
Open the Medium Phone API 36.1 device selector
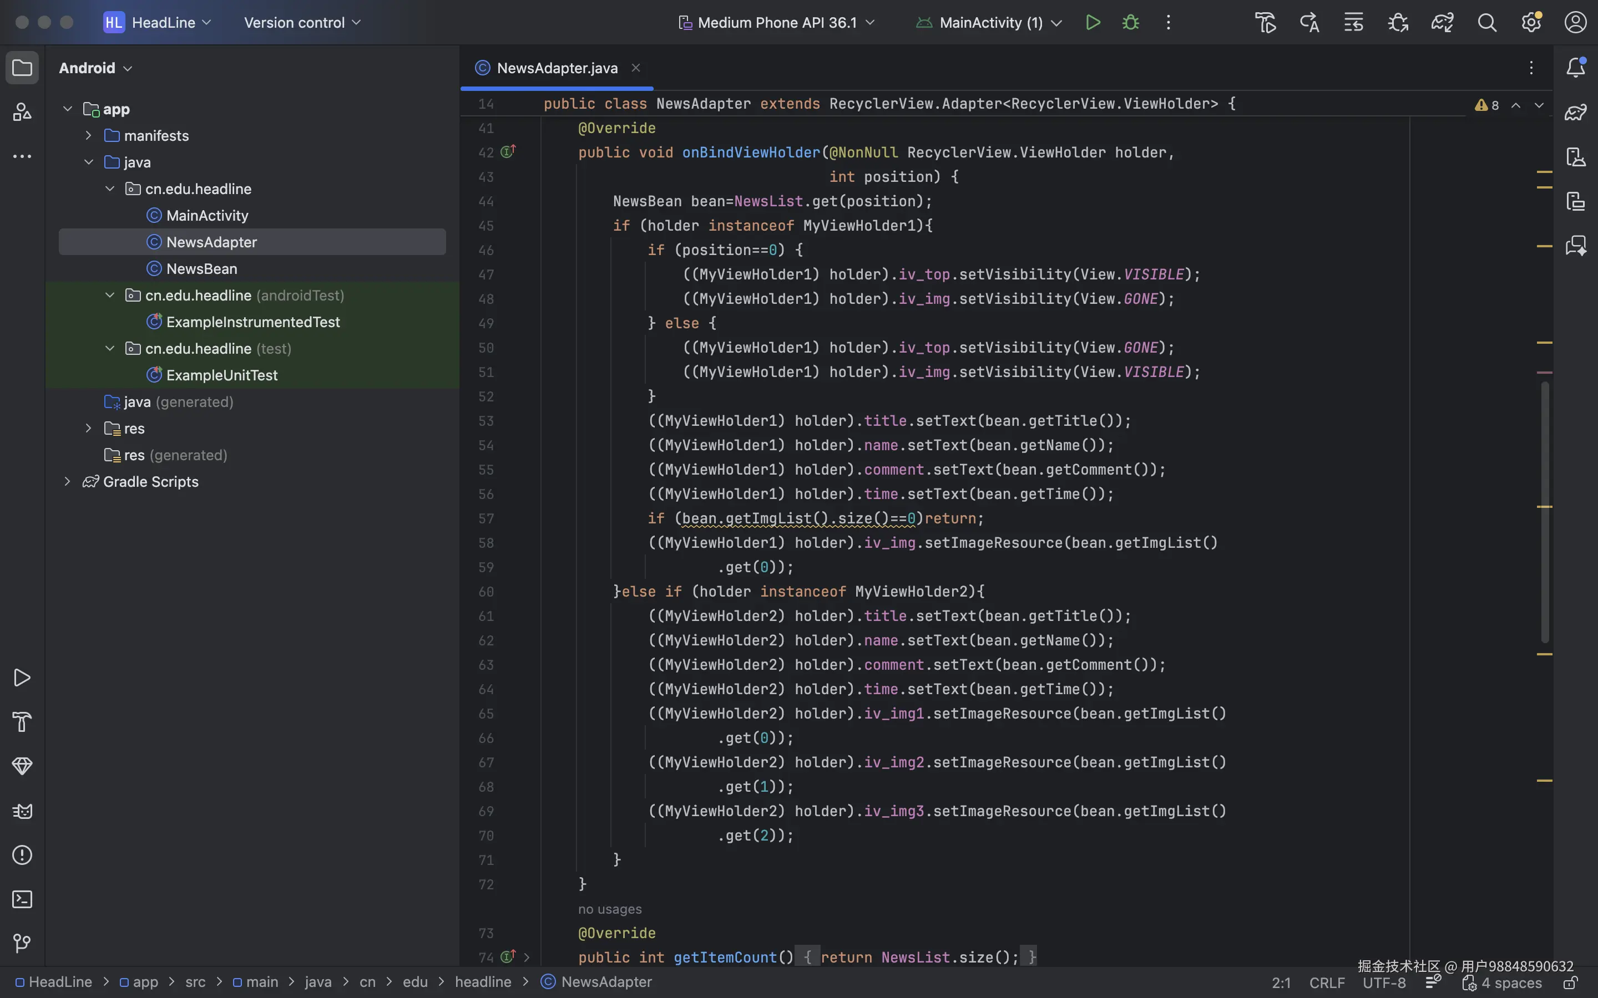[777, 22]
